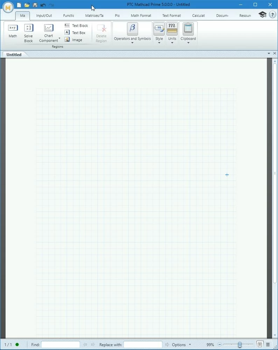The height and width of the screenshot is (350, 278).
Task: Expand the Style dropdown arrow
Action: [x=159, y=43]
